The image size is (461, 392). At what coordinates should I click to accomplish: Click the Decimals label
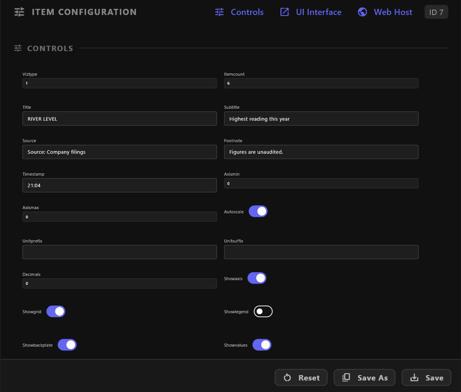tap(32, 274)
